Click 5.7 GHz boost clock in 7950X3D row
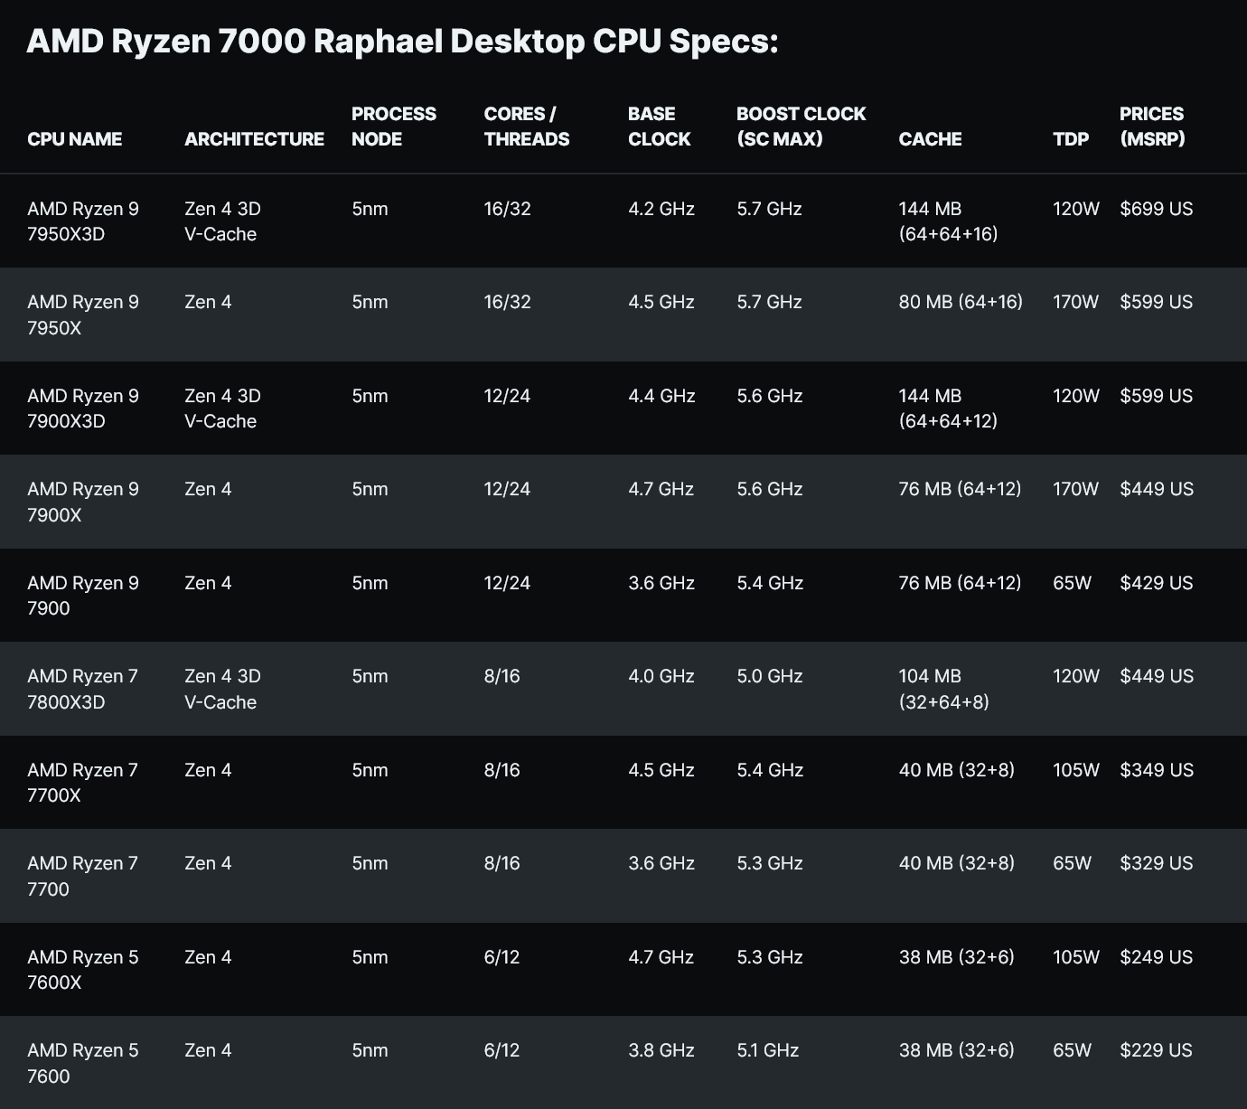Image resolution: width=1247 pixels, height=1109 pixels. [x=769, y=209]
